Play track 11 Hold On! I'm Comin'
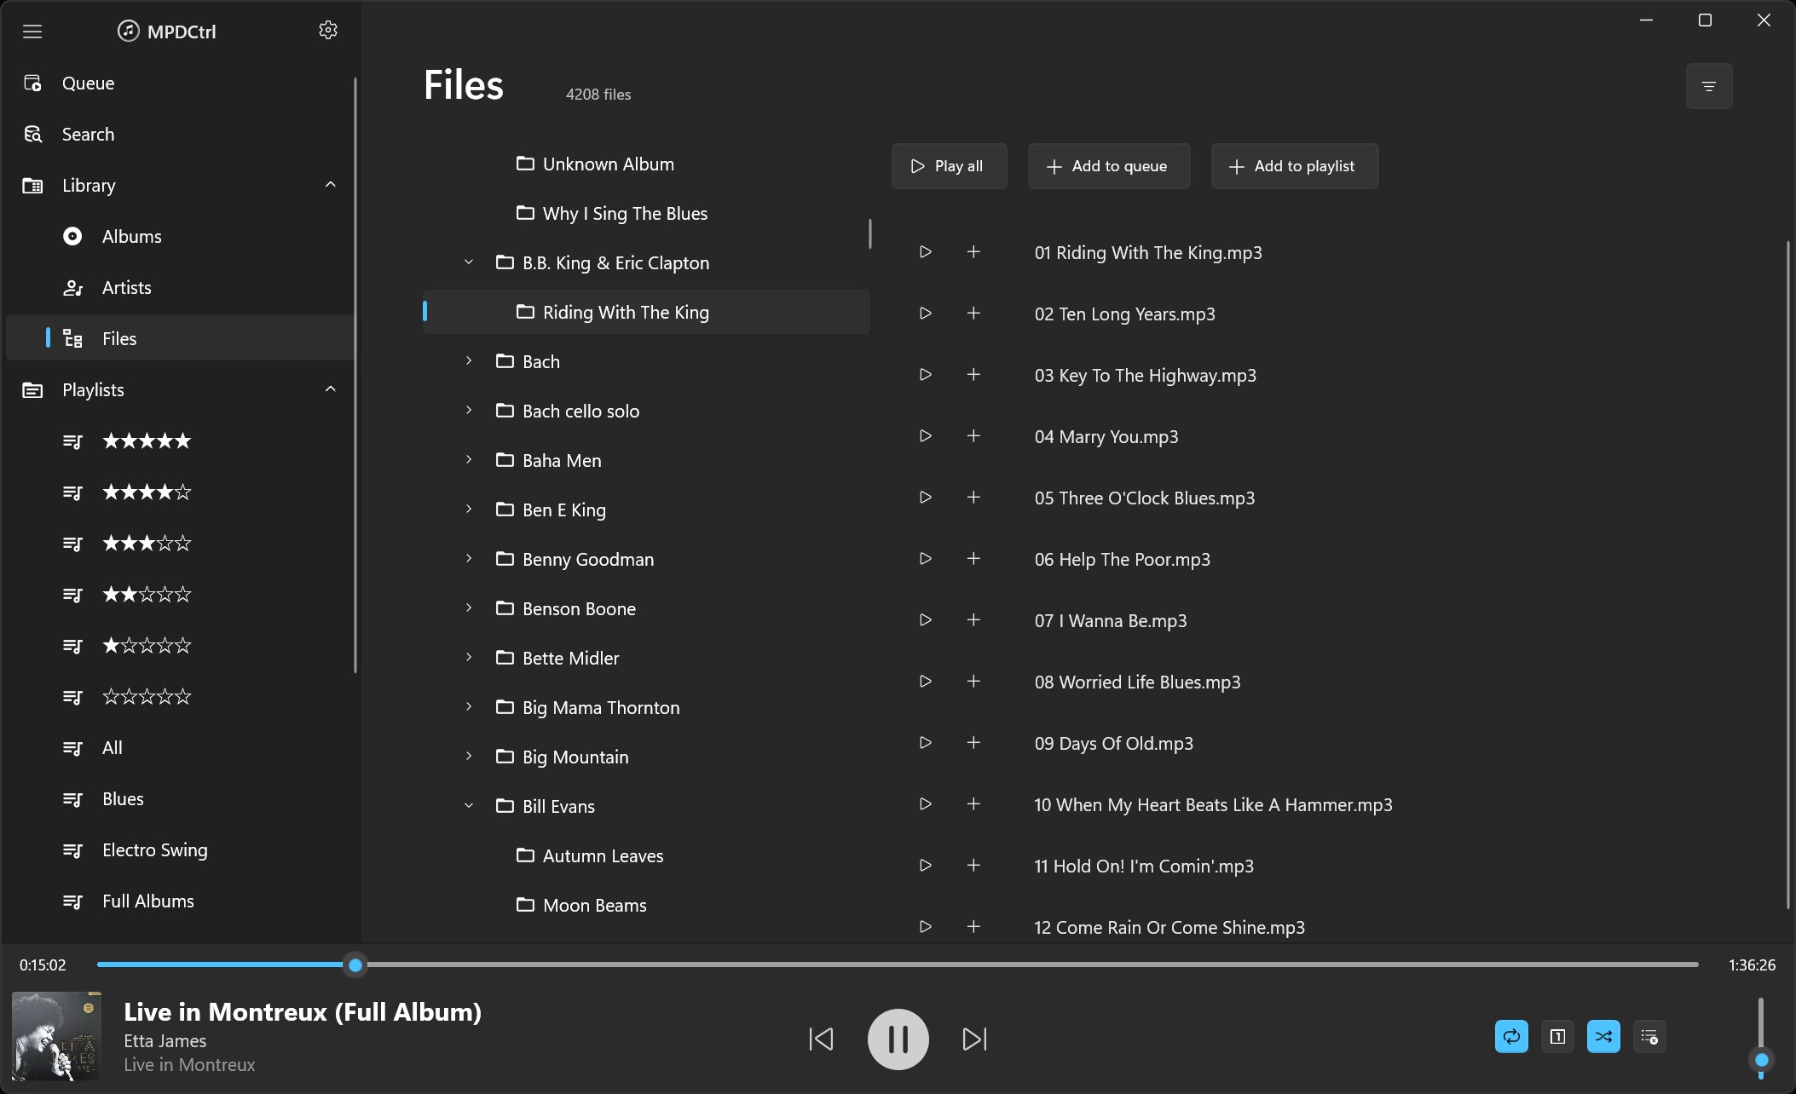 pos(925,866)
